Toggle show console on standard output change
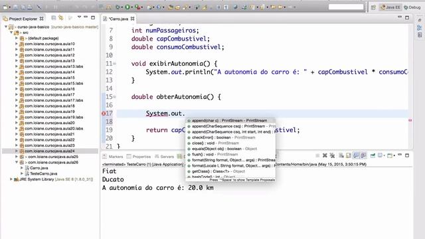 tap(356, 155)
